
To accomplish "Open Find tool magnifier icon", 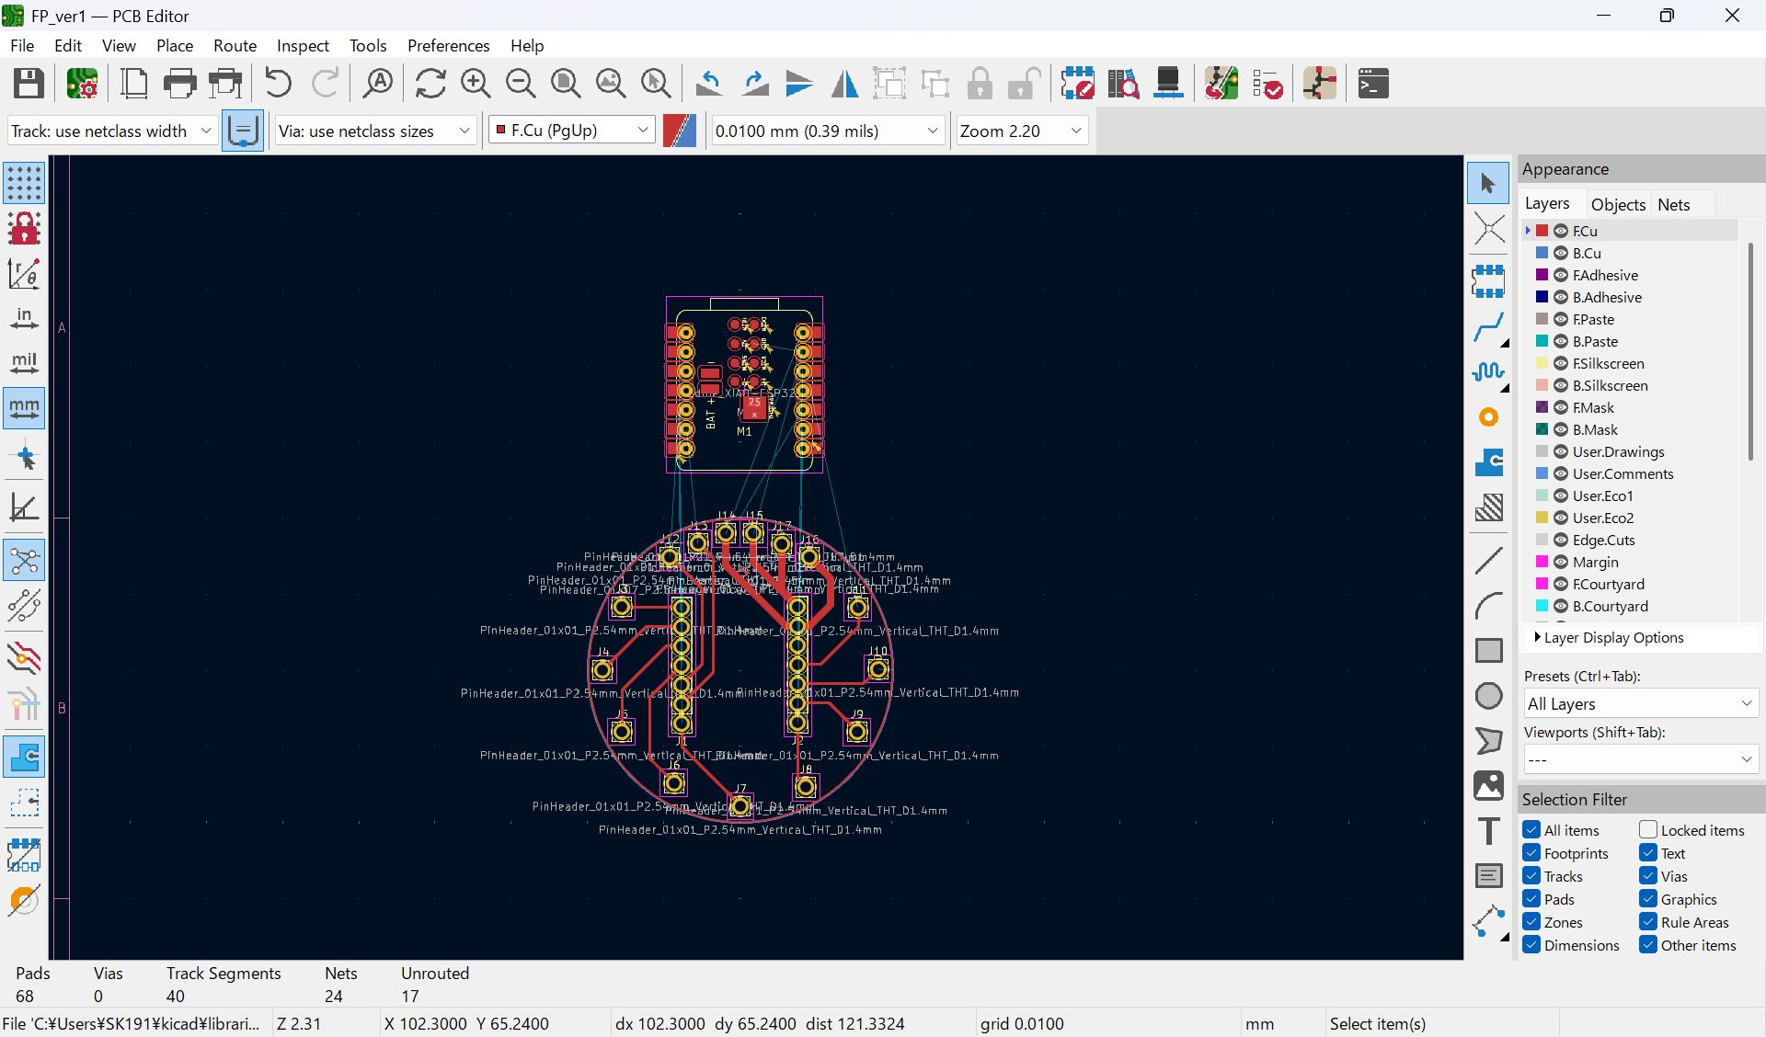I will point(377,84).
